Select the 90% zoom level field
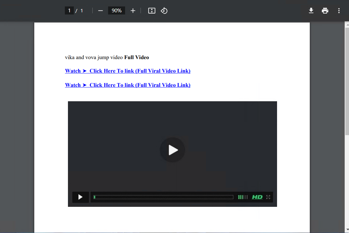This screenshot has height=233, width=349. (116, 11)
